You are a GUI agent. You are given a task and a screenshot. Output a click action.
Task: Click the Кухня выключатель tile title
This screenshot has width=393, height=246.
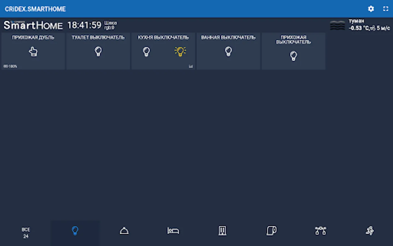pyautogui.click(x=163, y=37)
